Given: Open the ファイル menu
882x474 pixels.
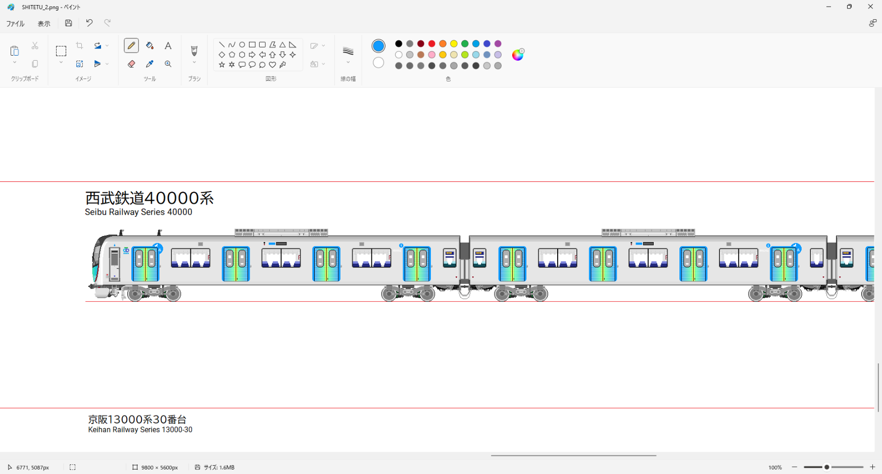Looking at the screenshot, I should pyautogui.click(x=15, y=24).
